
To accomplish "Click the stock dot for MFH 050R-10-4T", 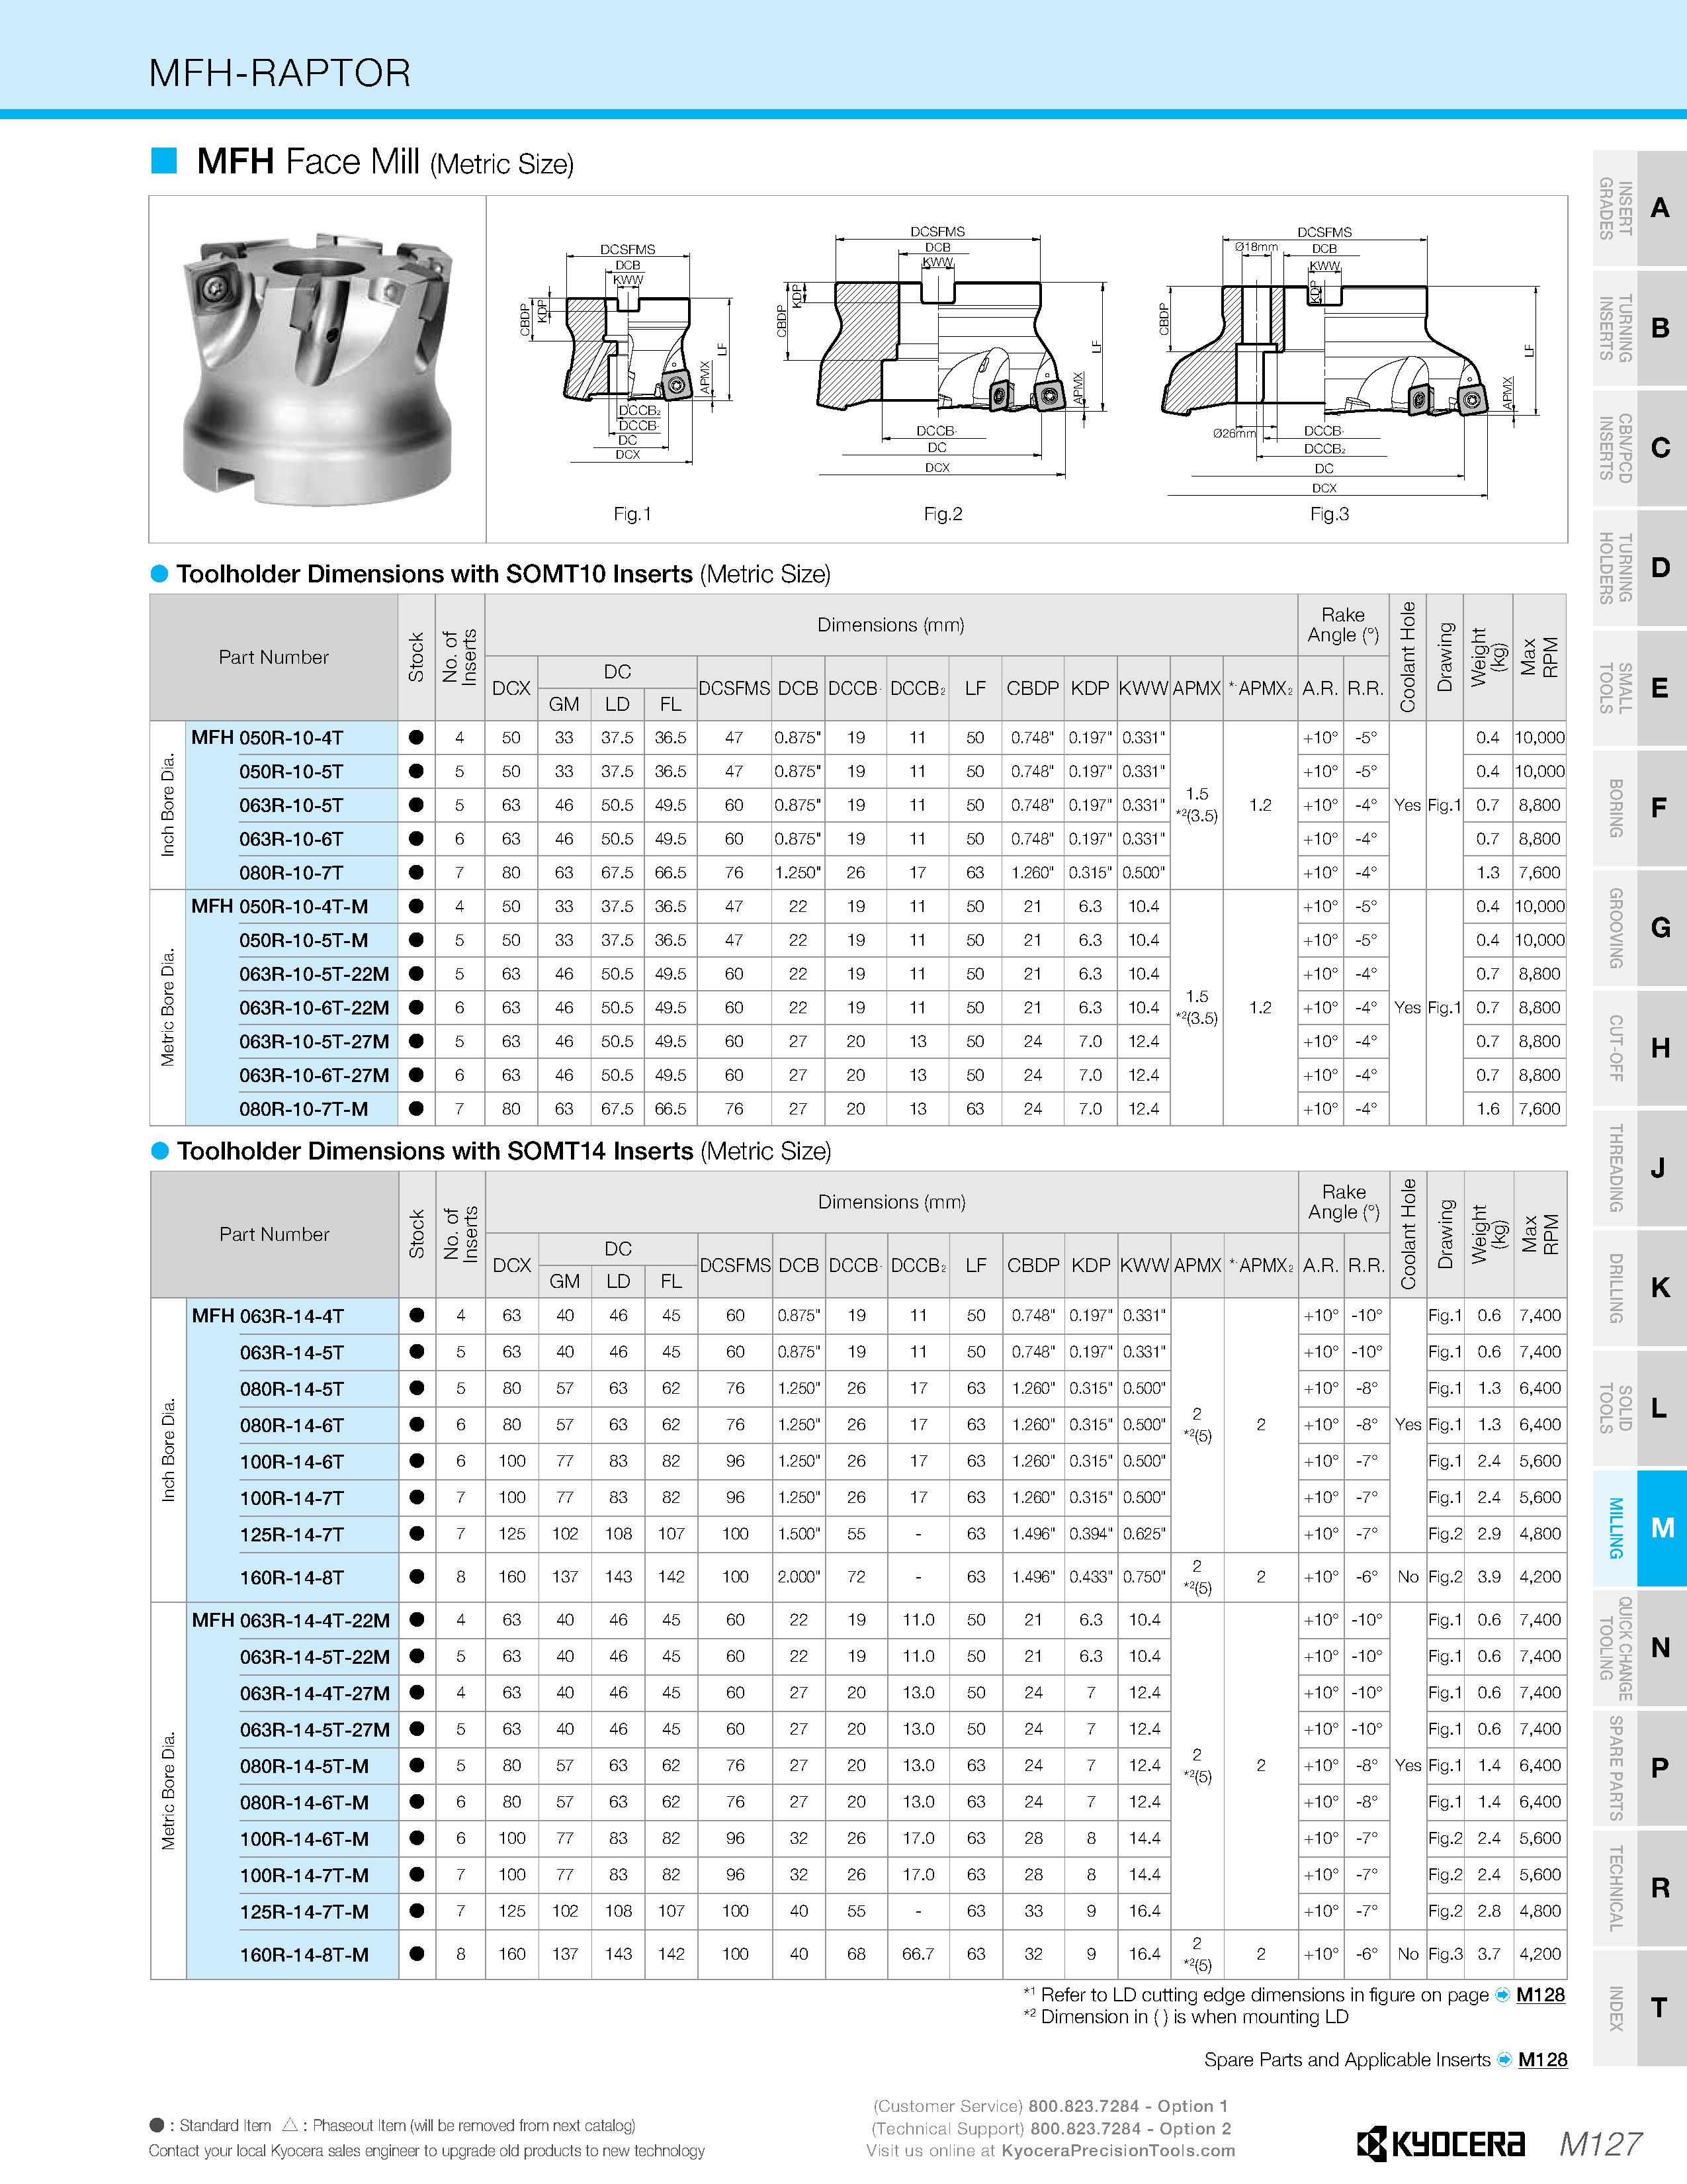I will [417, 737].
